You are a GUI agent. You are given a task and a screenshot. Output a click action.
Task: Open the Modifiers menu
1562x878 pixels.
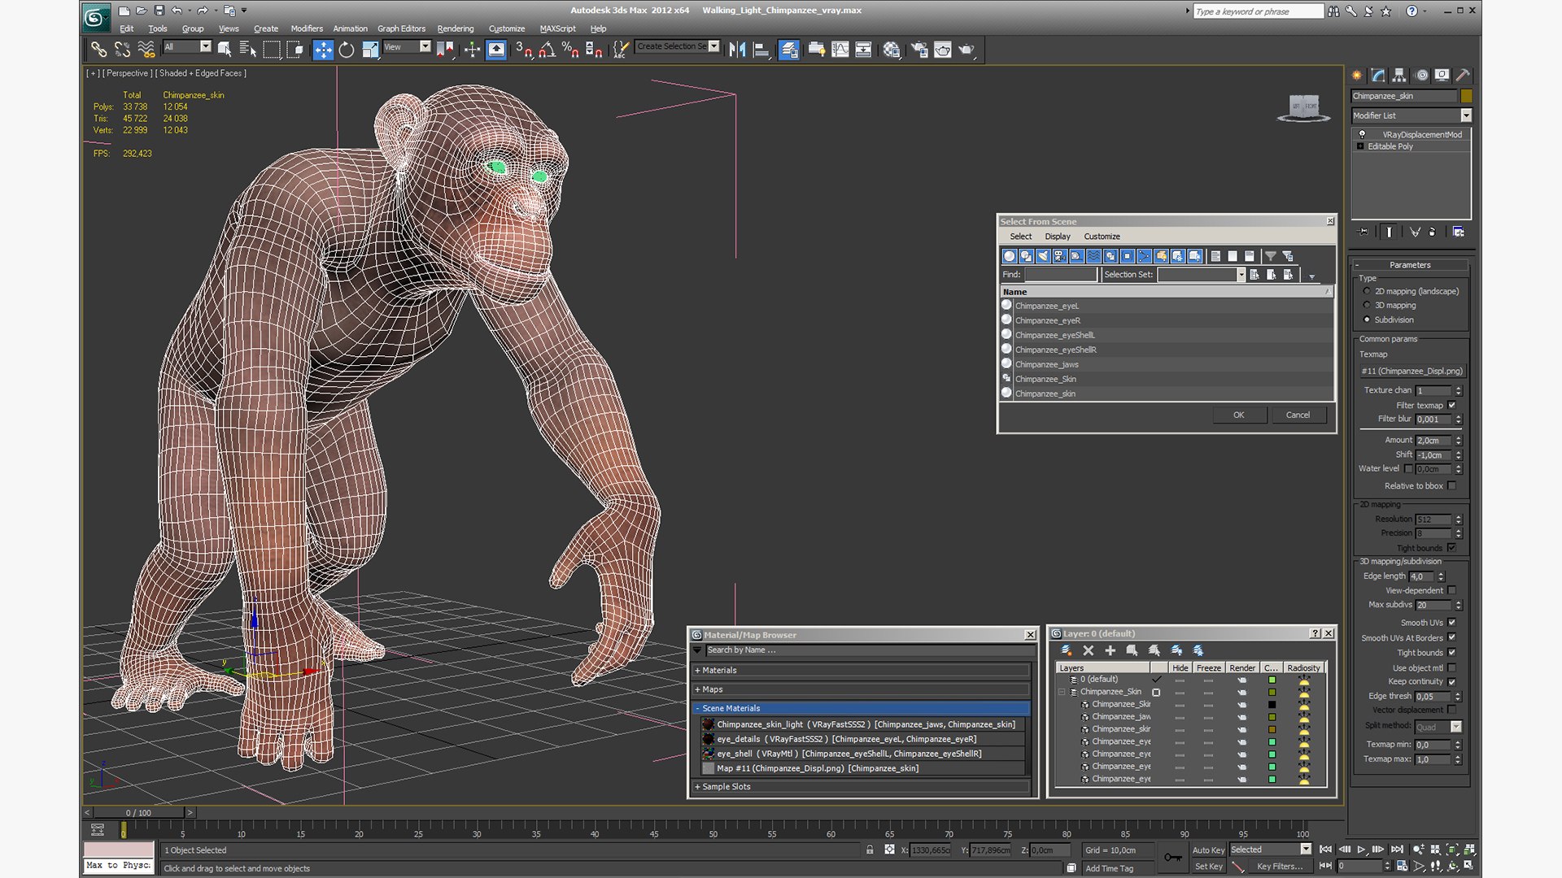tap(307, 28)
